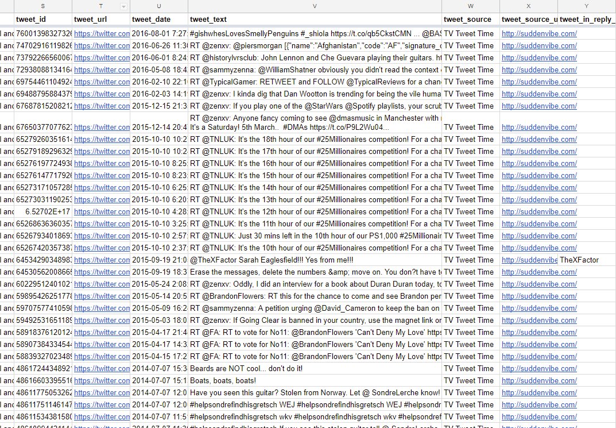Select the @dmasmusic Manchester two-line tweet cell
The image size is (616, 428).
pos(315,122)
